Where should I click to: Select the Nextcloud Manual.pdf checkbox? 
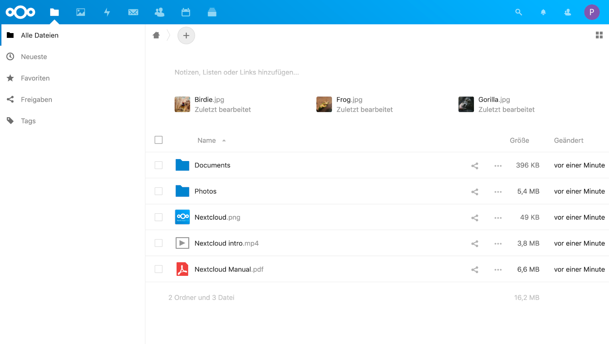tap(159, 269)
